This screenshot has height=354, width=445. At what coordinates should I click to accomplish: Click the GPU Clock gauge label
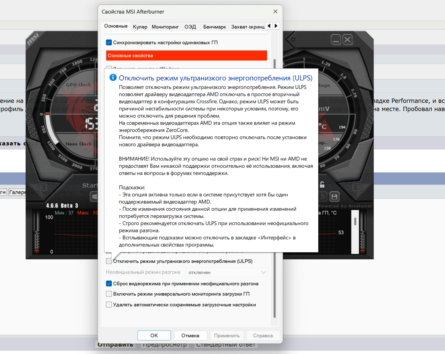[78, 85]
